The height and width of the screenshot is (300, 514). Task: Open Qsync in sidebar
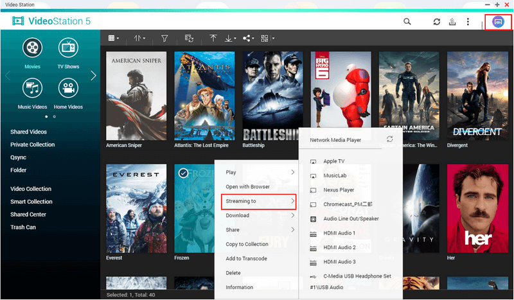(x=19, y=157)
